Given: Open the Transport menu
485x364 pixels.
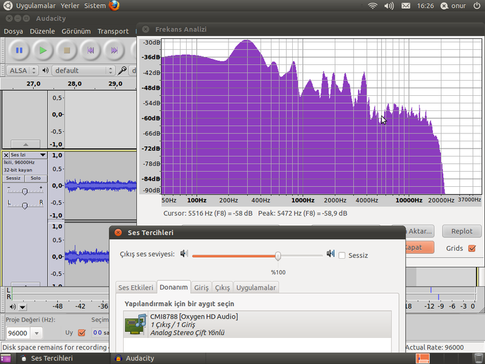Looking at the screenshot, I should 113,32.
